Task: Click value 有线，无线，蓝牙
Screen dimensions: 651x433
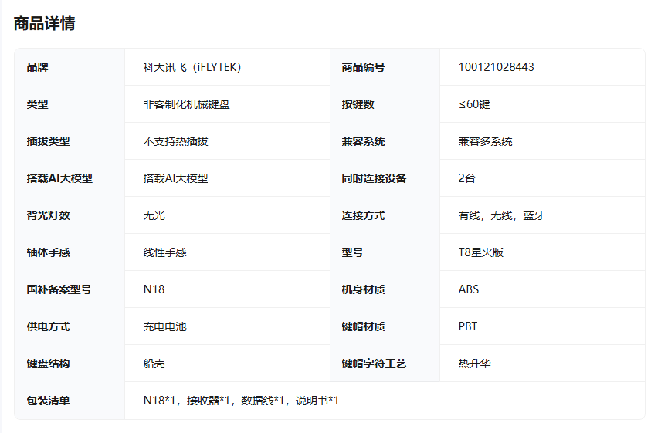Action: click(501, 215)
